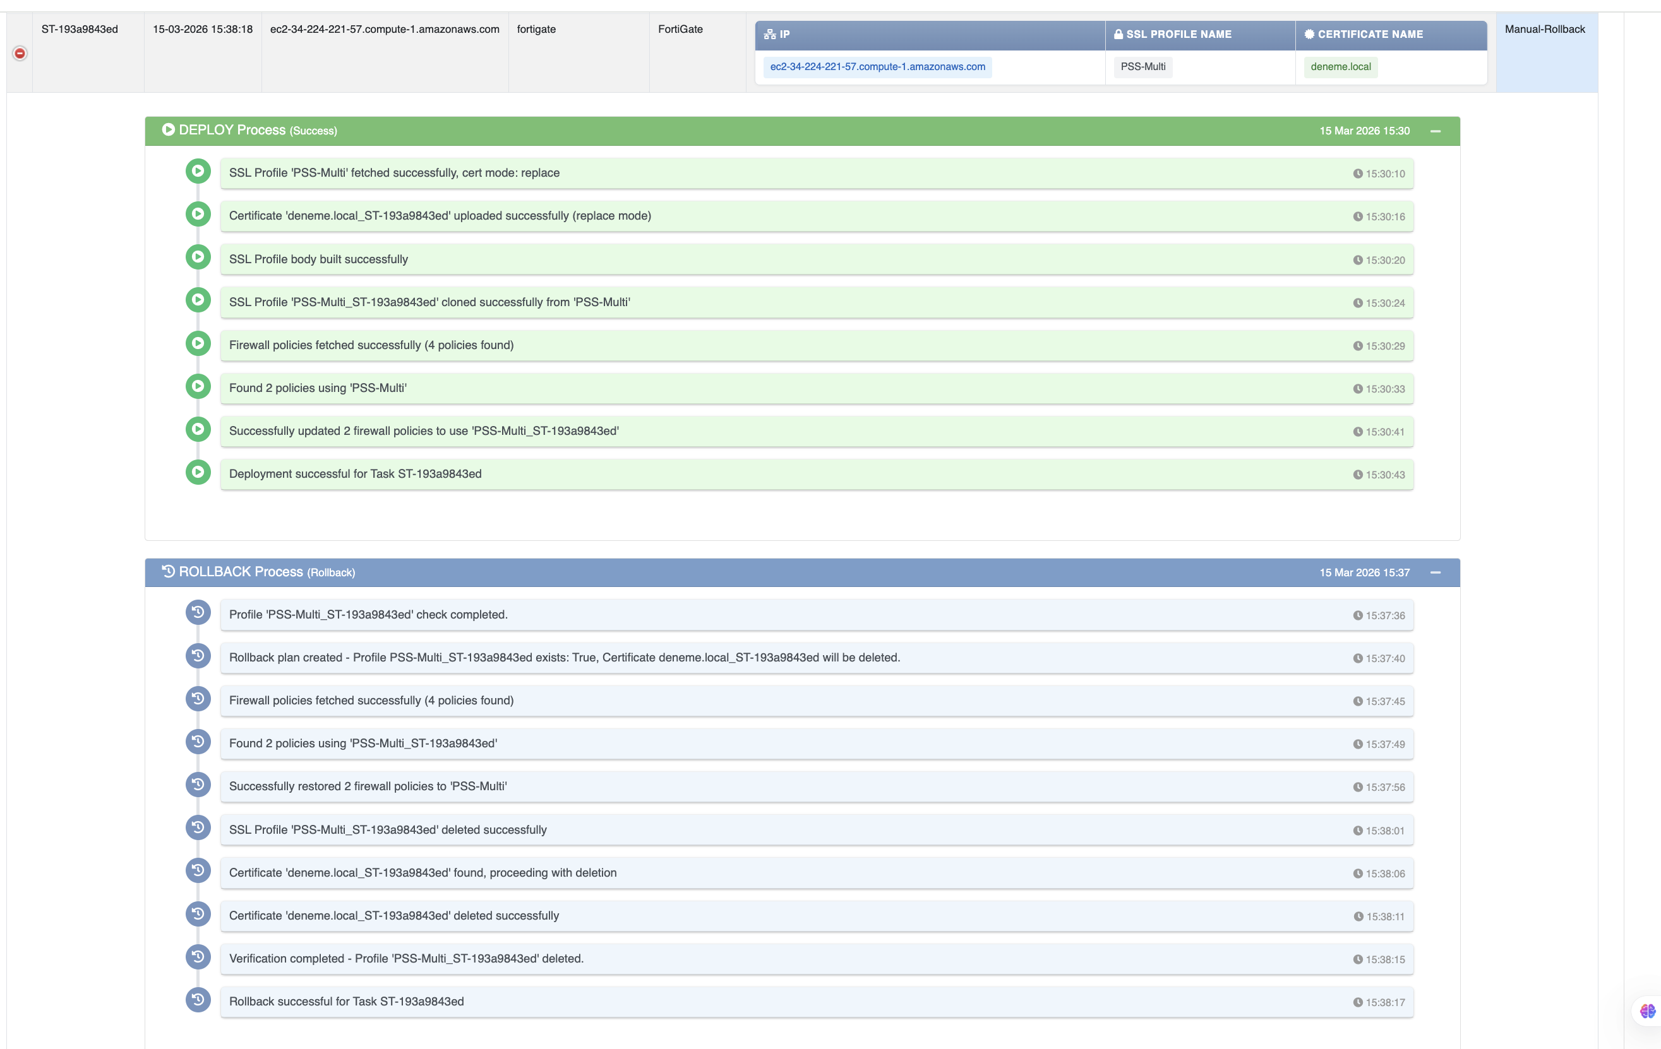Open the ec2-34-224-221-57 IP link
1661x1049 pixels.
point(877,67)
